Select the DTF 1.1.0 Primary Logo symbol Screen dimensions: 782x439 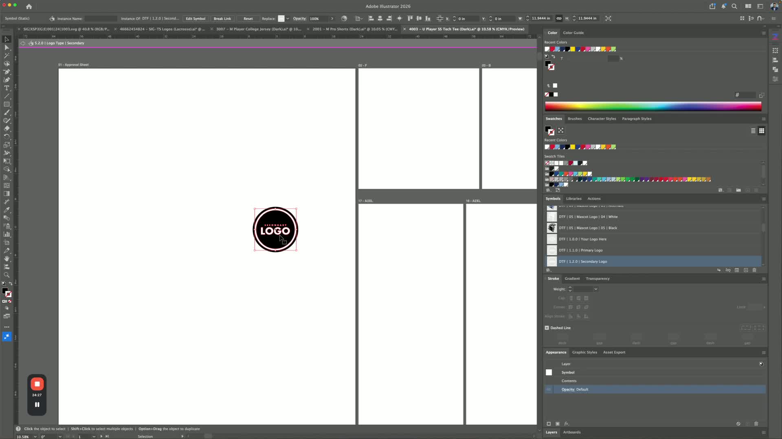coord(653,250)
